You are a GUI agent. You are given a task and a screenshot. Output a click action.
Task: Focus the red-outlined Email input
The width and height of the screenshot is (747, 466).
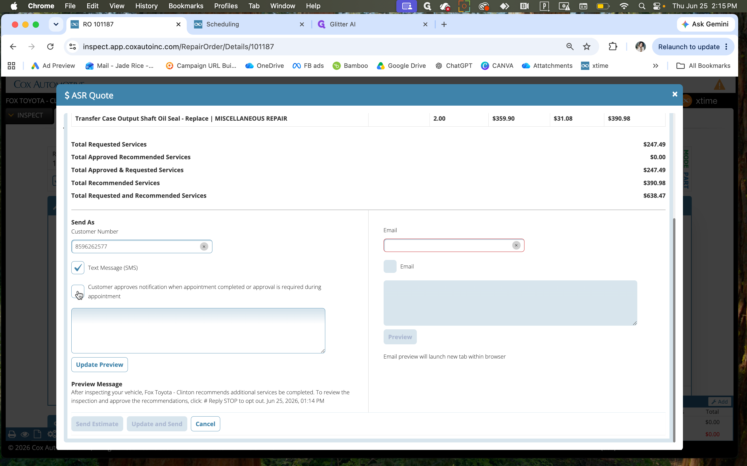coord(454,245)
